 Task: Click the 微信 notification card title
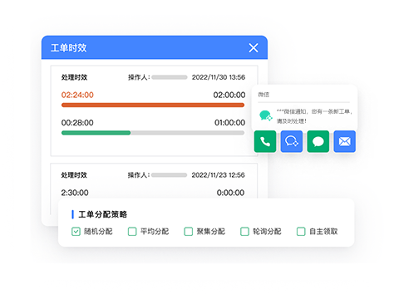264,95
